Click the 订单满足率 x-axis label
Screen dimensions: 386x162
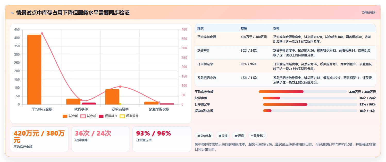pyautogui.click(x=120, y=109)
